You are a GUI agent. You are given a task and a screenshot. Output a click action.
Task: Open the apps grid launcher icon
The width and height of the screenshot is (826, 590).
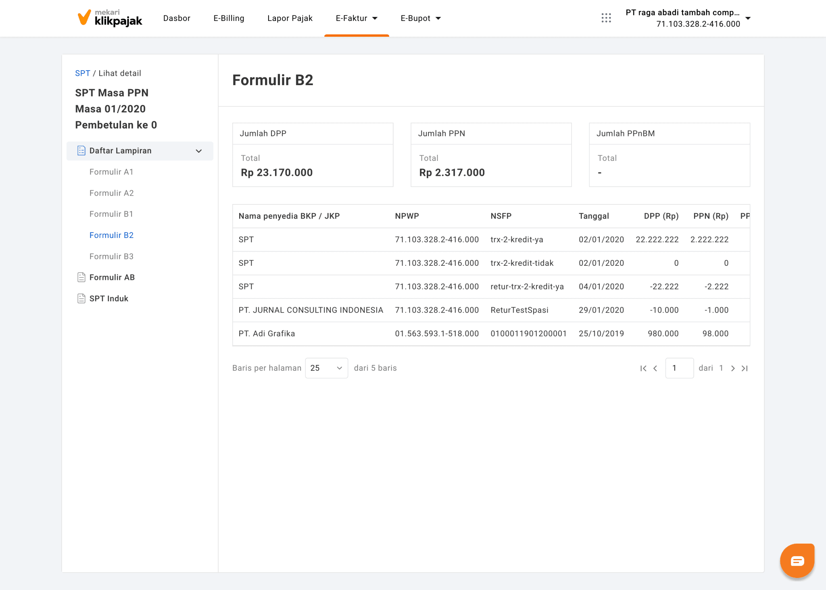[606, 18]
